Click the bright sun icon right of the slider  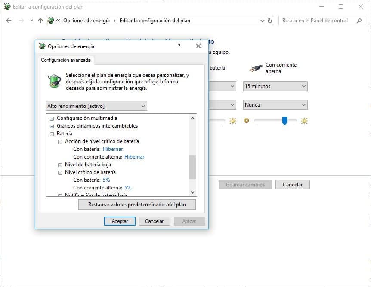[304, 121]
